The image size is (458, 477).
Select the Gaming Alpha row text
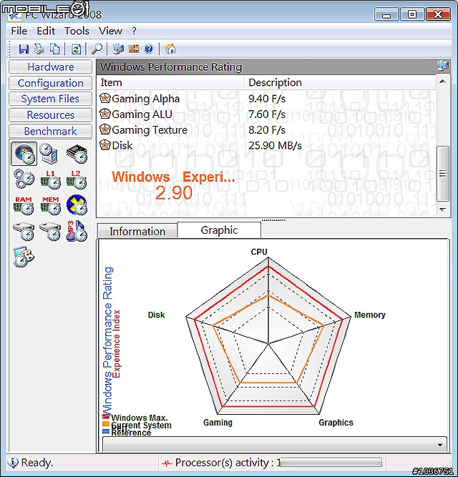pos(146,99)
